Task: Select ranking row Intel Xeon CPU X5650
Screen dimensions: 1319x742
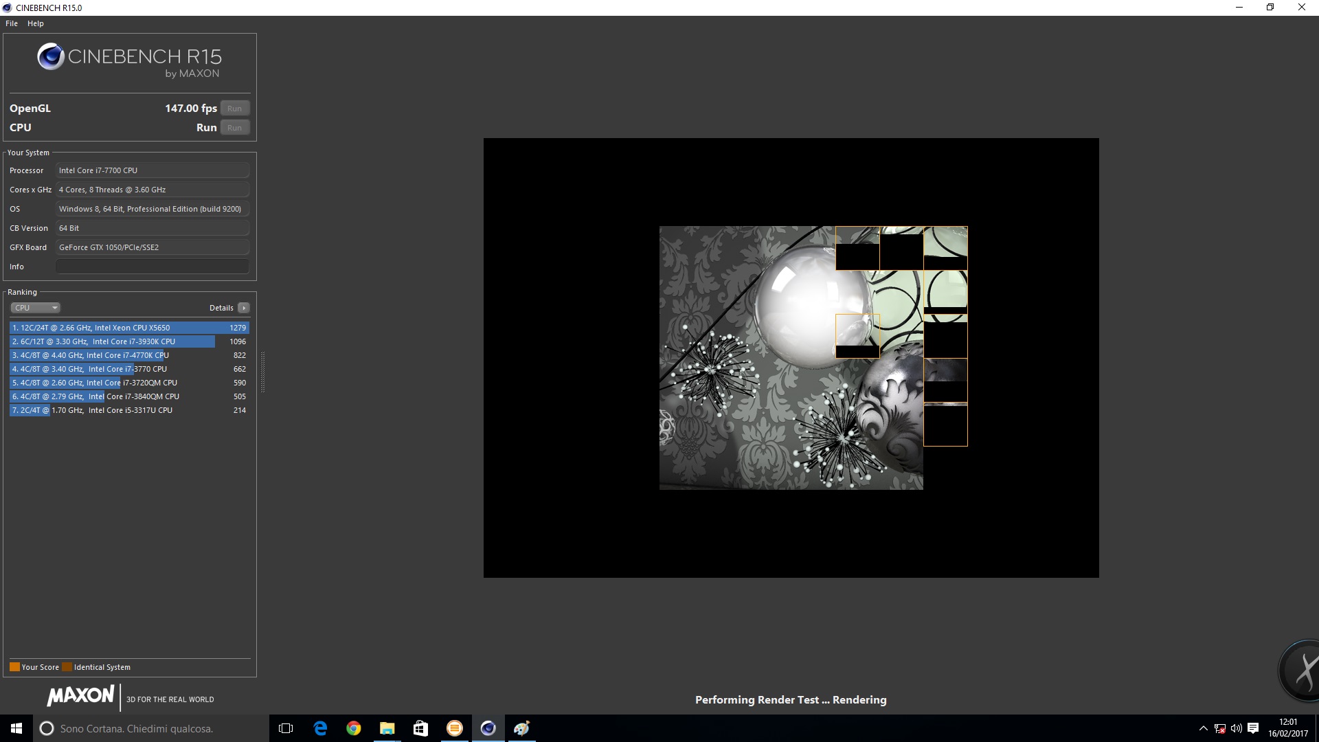Action: (x=129, y=328)
